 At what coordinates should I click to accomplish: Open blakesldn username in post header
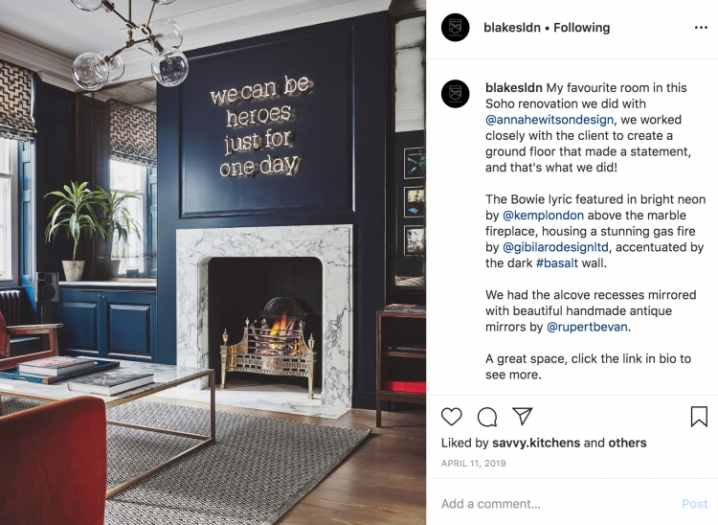click(x=512, y=28)
